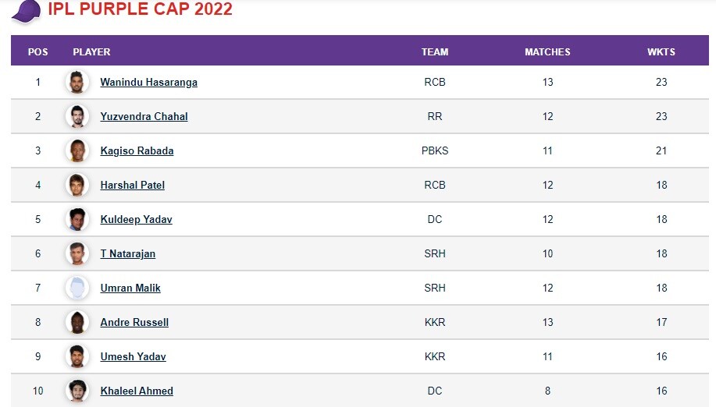Image resolution: width=716 pixels, height=407 pixels.
Task: Open Wanindu Hasaranga's player link
Action: [148, 82]
